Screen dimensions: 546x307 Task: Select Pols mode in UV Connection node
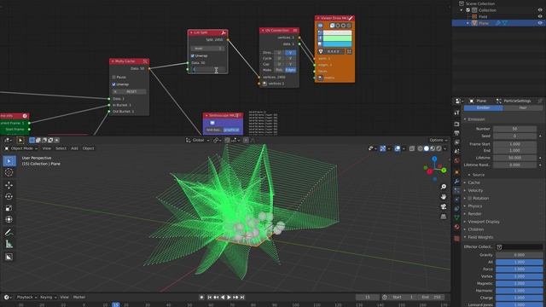(x=279, y=70)
